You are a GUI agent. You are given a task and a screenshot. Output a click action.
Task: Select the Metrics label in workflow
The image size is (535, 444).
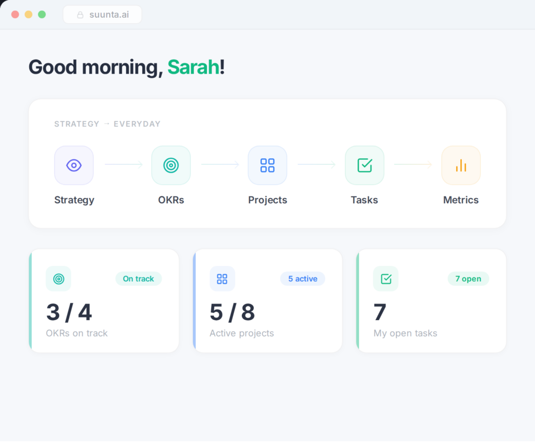[461, 200]
